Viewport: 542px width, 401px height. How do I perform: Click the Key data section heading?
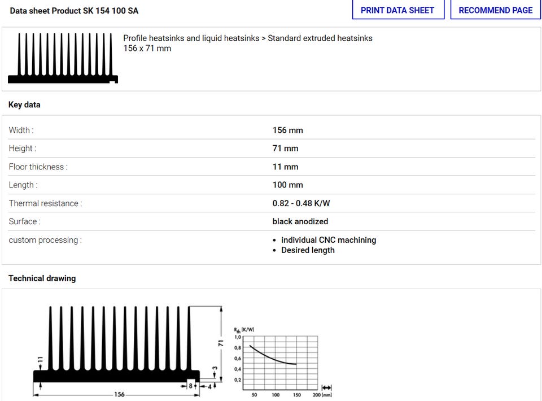point(24,105)
